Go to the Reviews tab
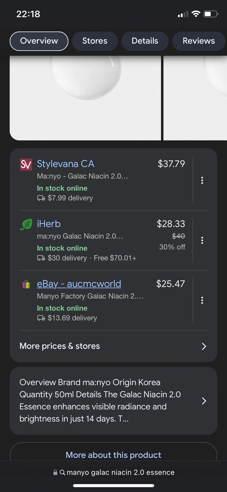The height and width of the screenshot is (492, 227). [x=198, y=41]
